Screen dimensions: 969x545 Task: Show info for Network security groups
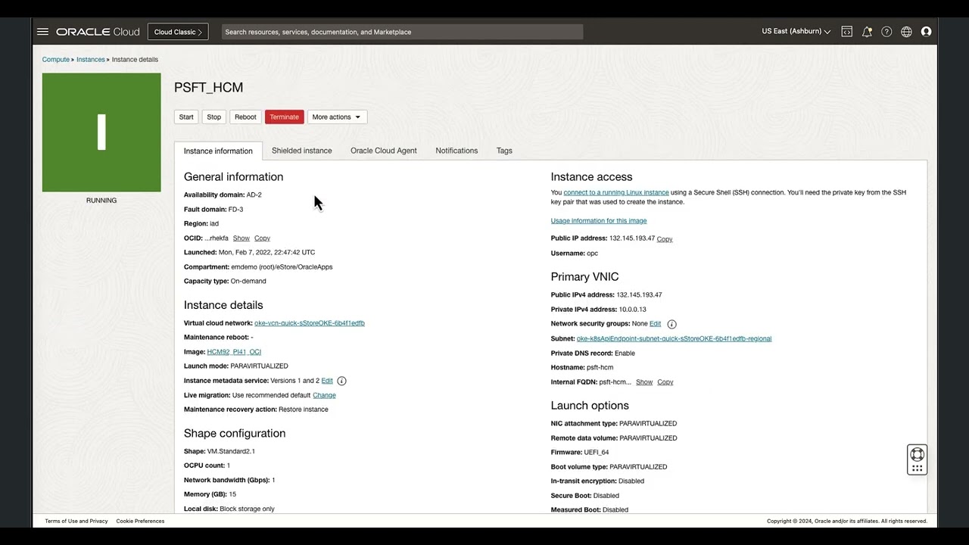coord(671,324)
